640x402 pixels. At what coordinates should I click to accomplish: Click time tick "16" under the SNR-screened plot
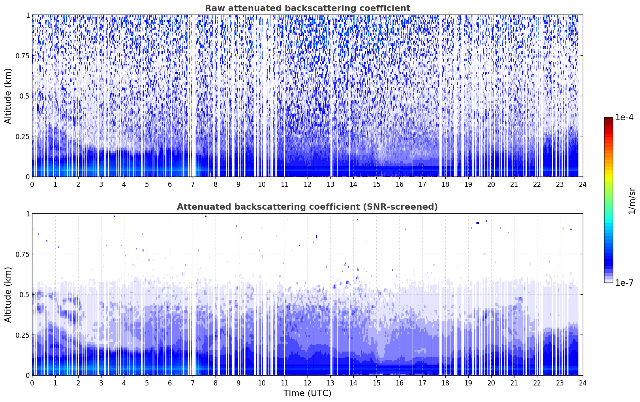(399, 383)
